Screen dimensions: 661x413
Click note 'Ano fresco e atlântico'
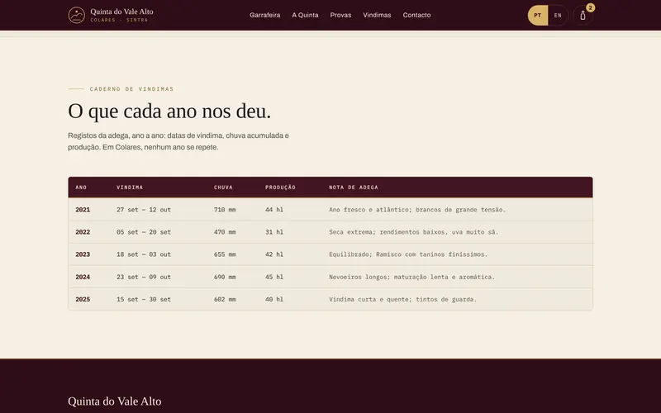tap(417, 210)
